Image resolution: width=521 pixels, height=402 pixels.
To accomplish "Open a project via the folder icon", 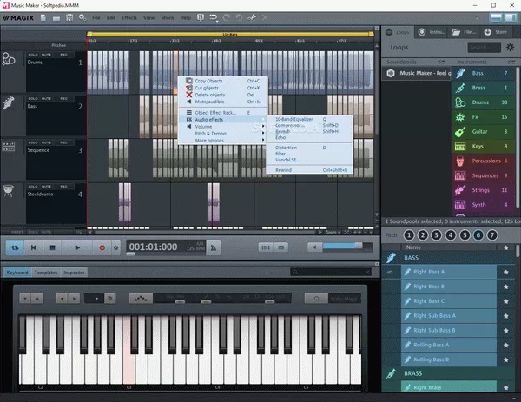I will click(x=56, y=17).
